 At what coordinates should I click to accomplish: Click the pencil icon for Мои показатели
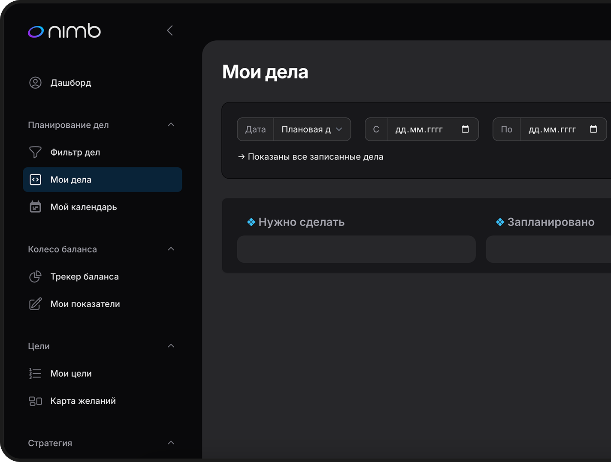[x=35, y=304]
